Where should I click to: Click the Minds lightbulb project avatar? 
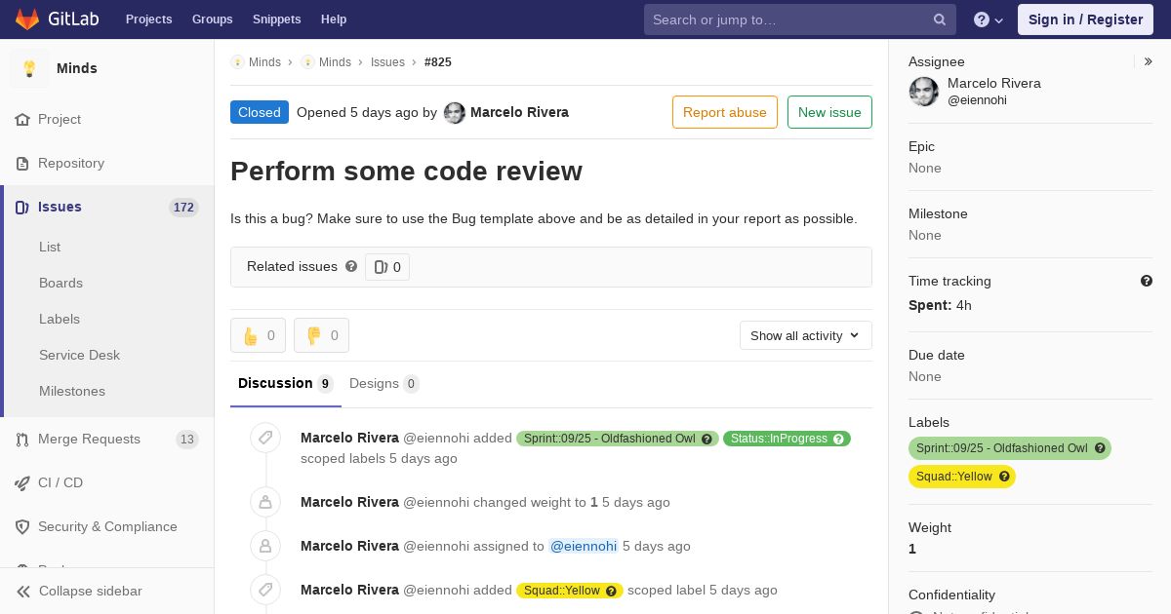[x=29, y=68]
